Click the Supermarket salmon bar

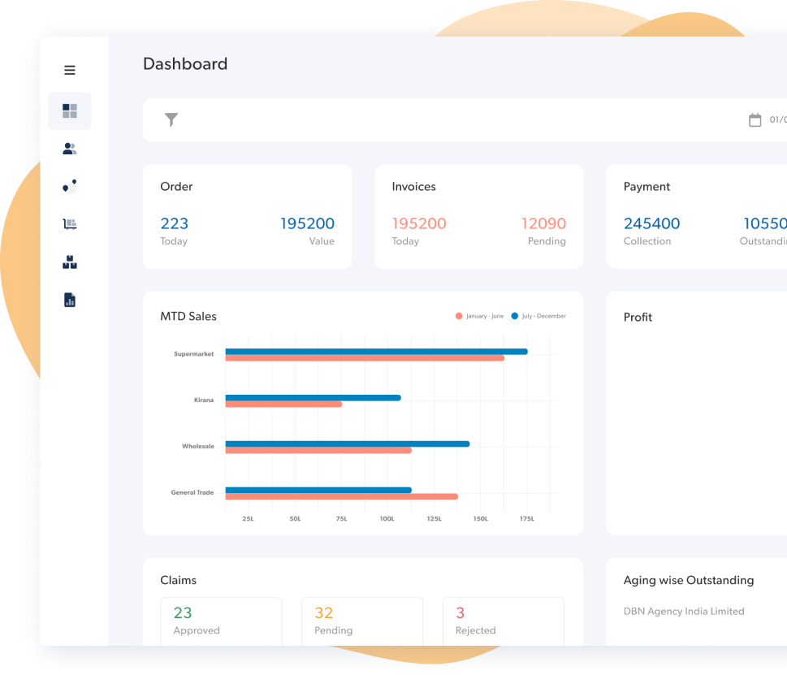pos(365,358)
